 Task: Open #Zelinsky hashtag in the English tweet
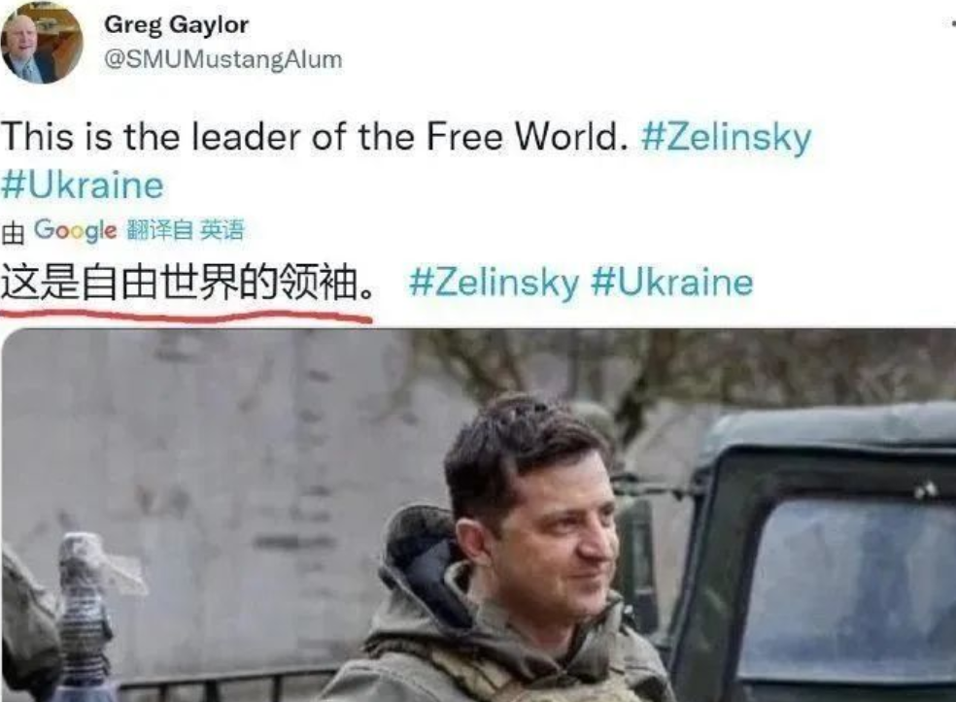[x=726, y=137]
